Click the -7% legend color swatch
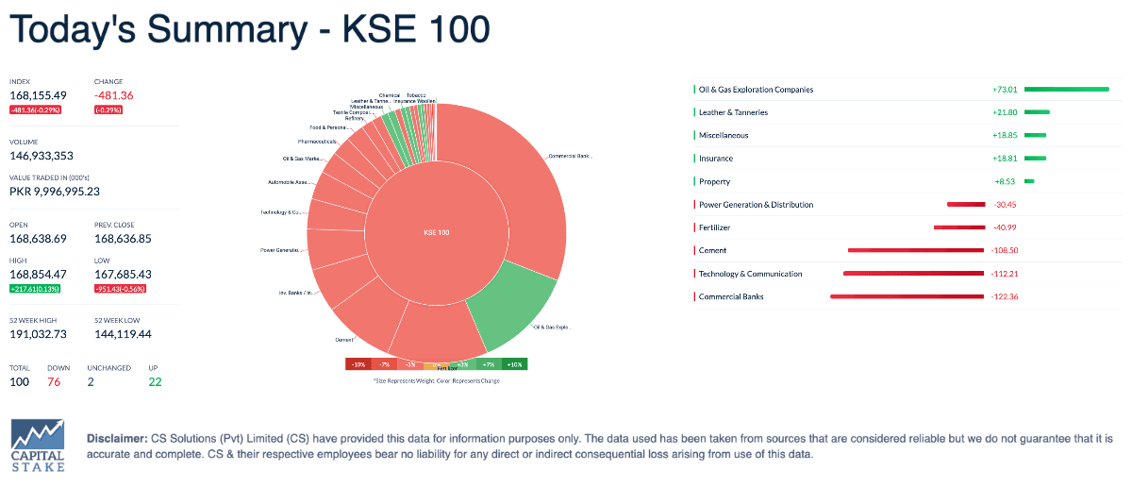 pyautogui.click(x=384, y=364)
